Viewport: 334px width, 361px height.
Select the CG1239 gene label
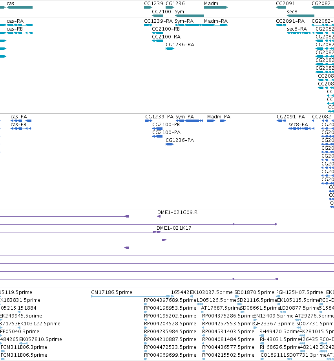(x=153, y=4)
